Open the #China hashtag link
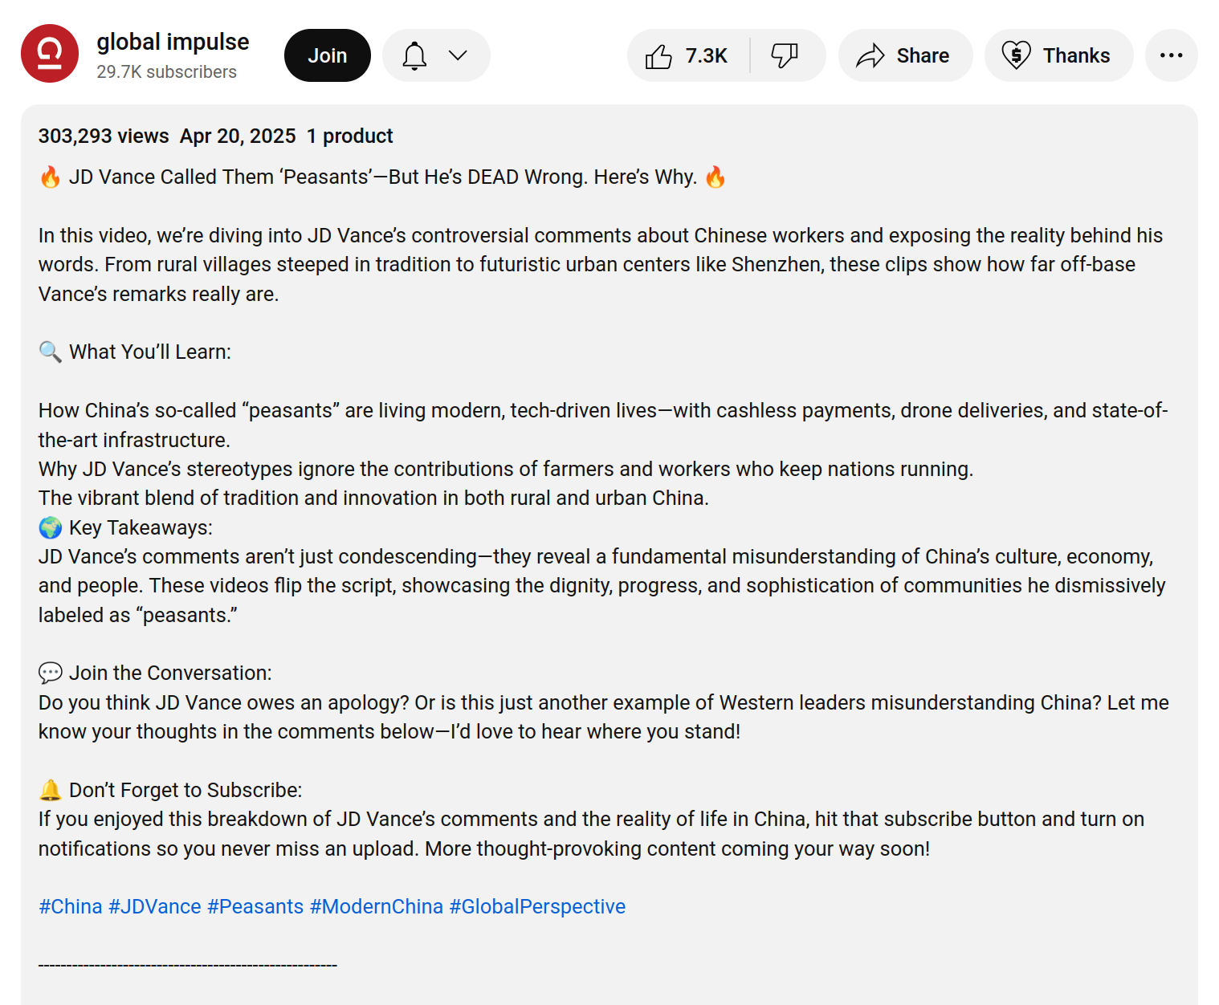Image resolution: width=1219 pixels, height=1005 pixels. click(x=71, y=906)
